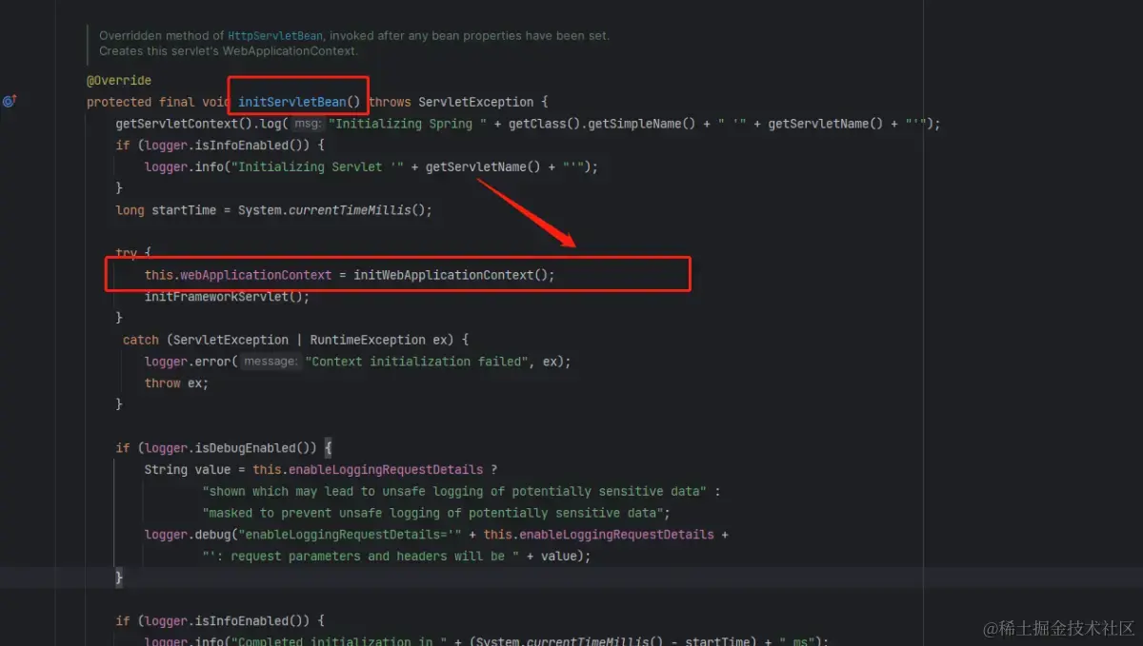Open the HttpServletBean link in the doc comment

276,36
